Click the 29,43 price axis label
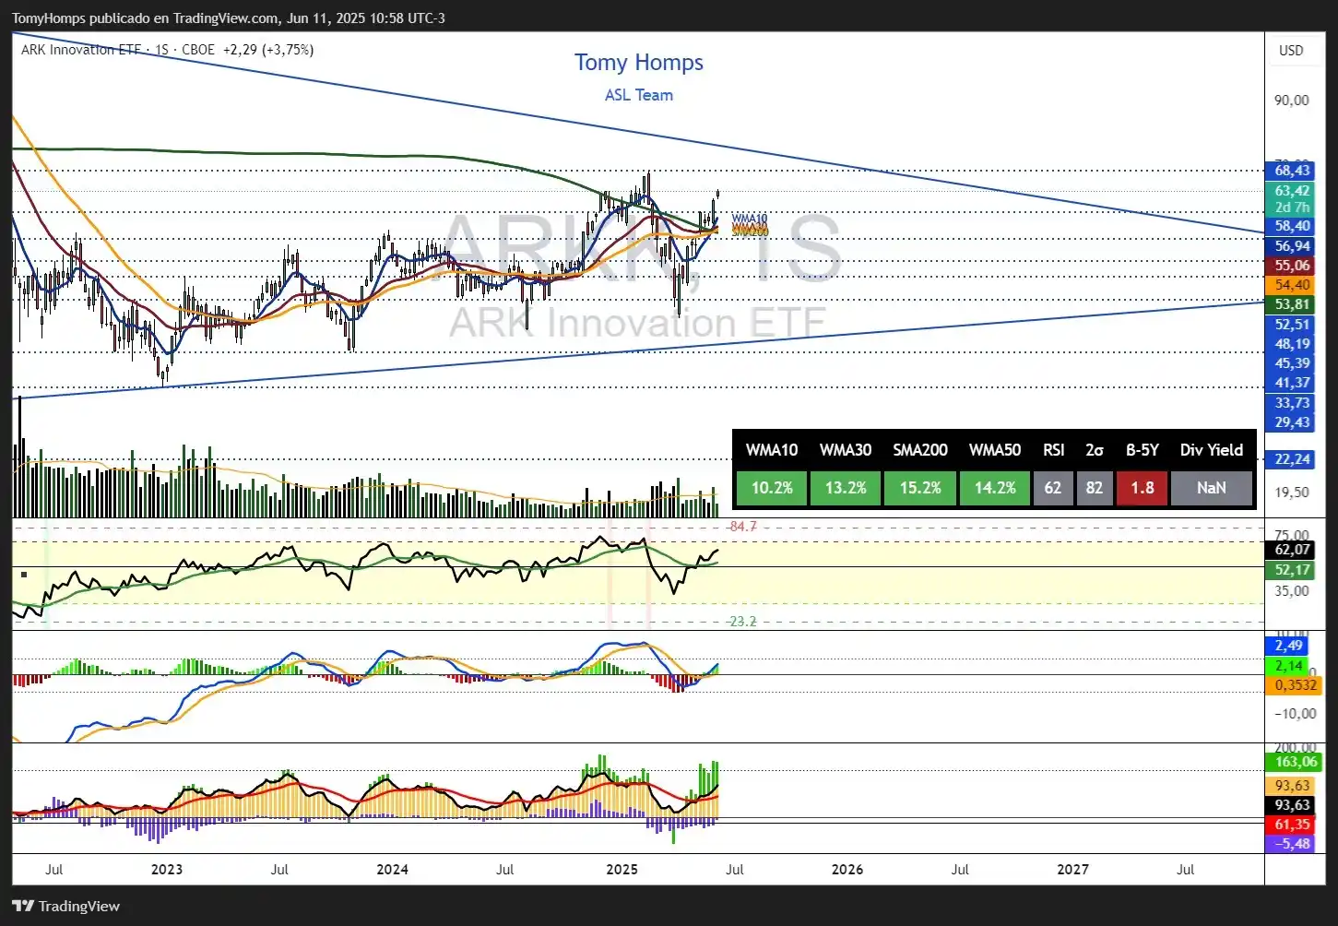 pyautogui.click(x=1292, y=422)
